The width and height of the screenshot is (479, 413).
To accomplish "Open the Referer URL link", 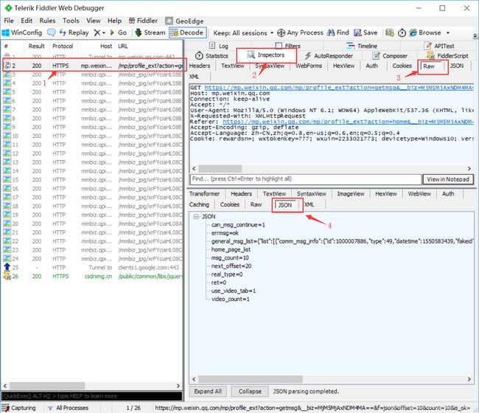I will tap(348, 122).
